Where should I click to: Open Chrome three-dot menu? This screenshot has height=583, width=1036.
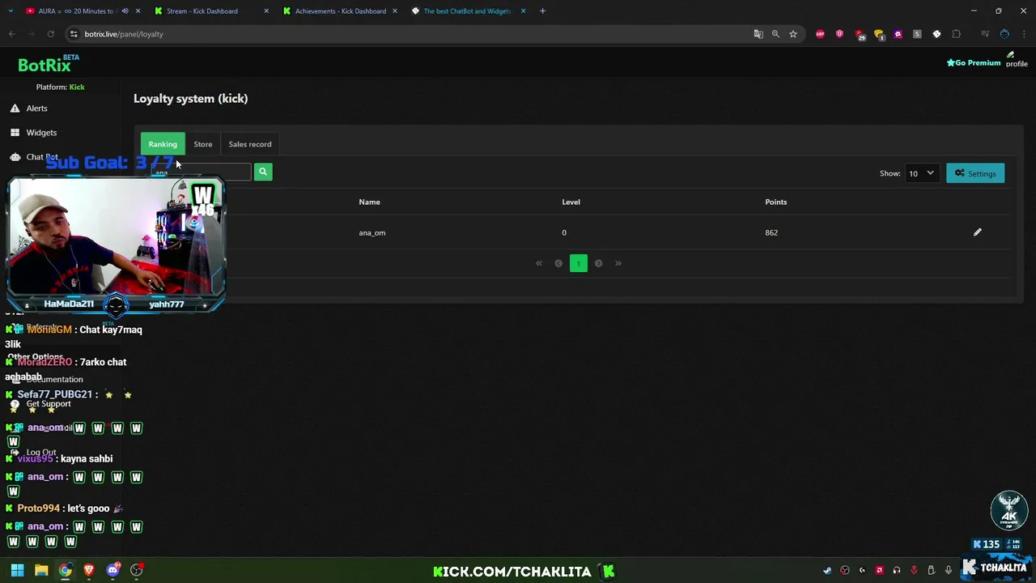coord(1025,34)
